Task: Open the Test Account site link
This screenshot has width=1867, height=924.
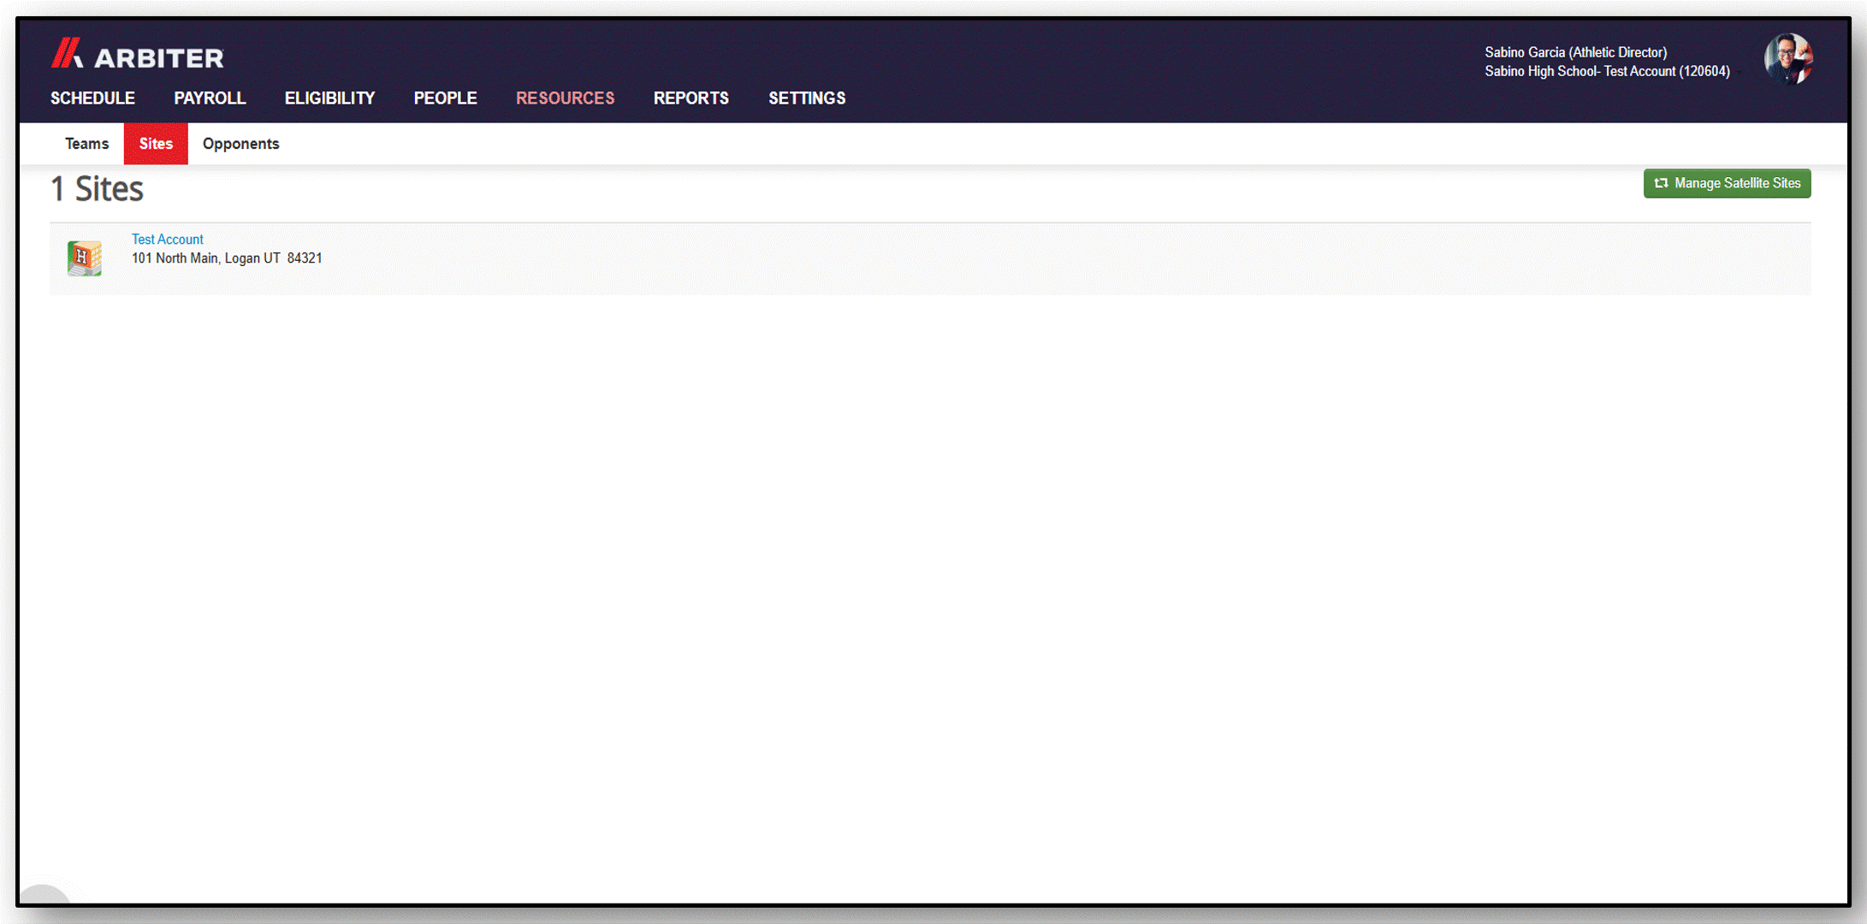Action: [x=167, y=240]
